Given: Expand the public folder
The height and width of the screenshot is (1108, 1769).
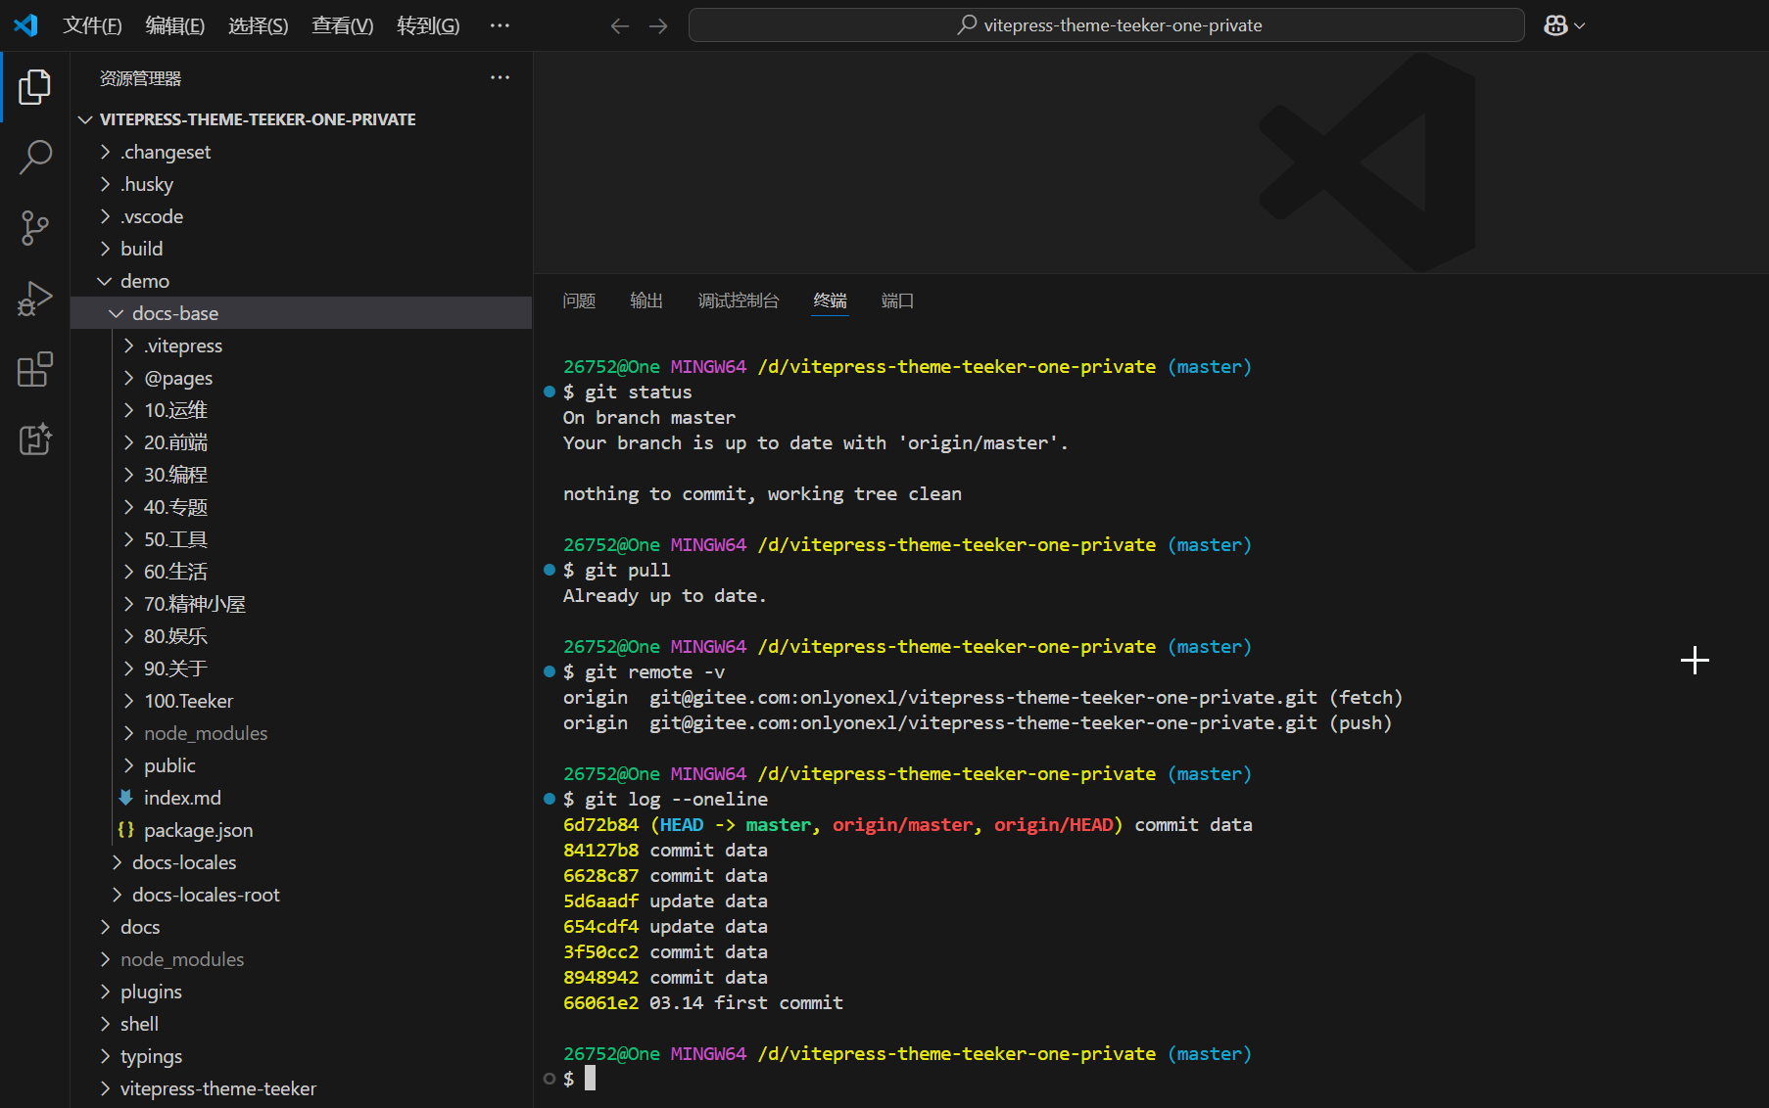Looking at the screenshot, I should pos(302,765).
